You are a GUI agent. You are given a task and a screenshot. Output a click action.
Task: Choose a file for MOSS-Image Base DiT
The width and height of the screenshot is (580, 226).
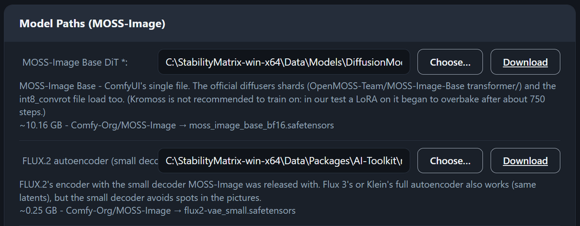pos(450,62)
